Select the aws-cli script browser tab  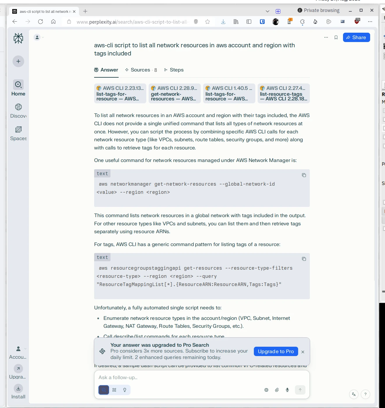[x=44, y=11]
